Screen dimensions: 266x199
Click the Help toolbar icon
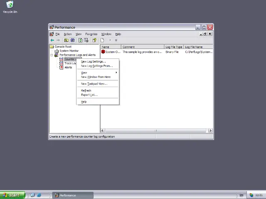coord(94,40)
